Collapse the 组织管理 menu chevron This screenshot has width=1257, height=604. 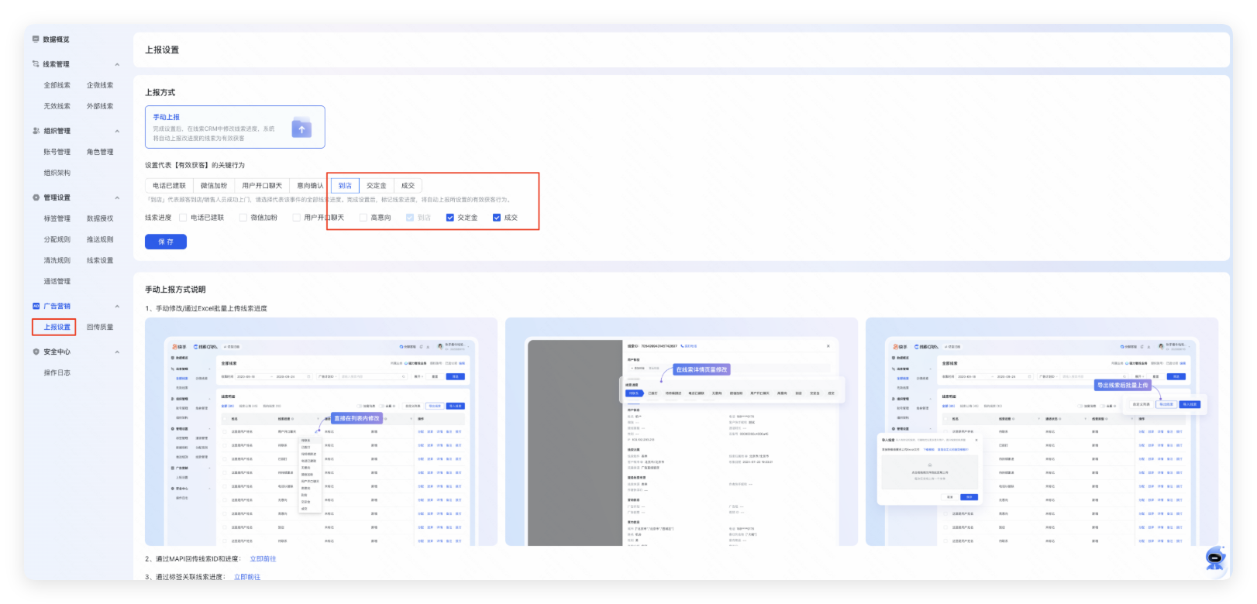pos(117,131)
